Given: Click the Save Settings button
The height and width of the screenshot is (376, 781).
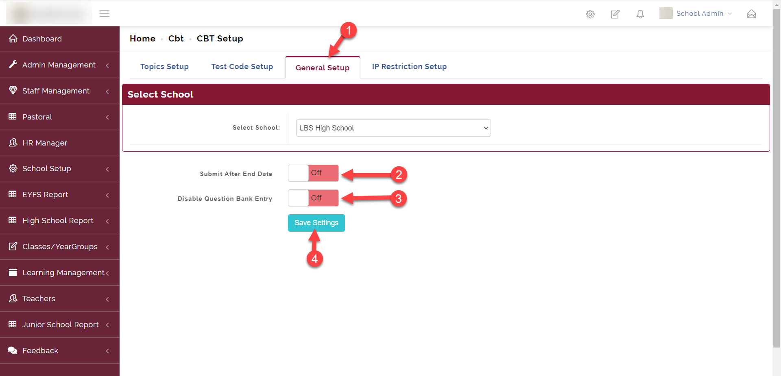Looking at the screenshot, I should click(x=316, y=223).
